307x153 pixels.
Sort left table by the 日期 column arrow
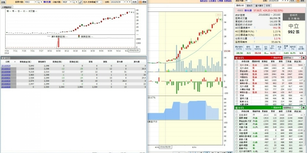click(x=15, y=62)
